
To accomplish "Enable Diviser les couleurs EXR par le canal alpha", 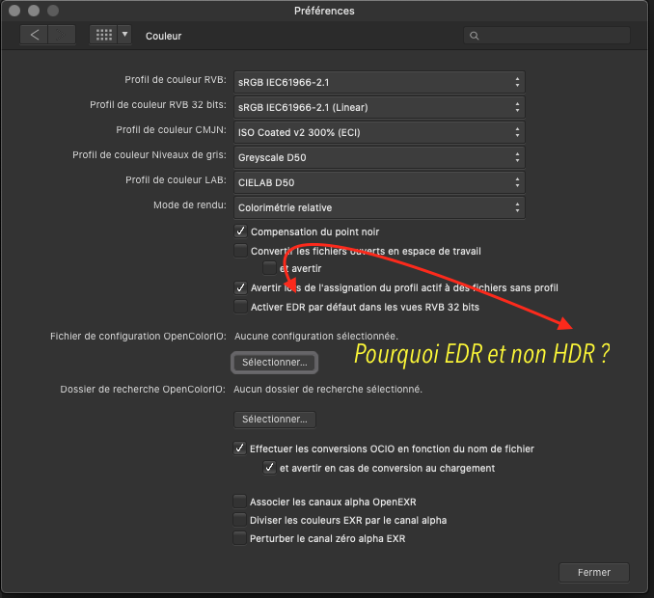I will [240, 520].
